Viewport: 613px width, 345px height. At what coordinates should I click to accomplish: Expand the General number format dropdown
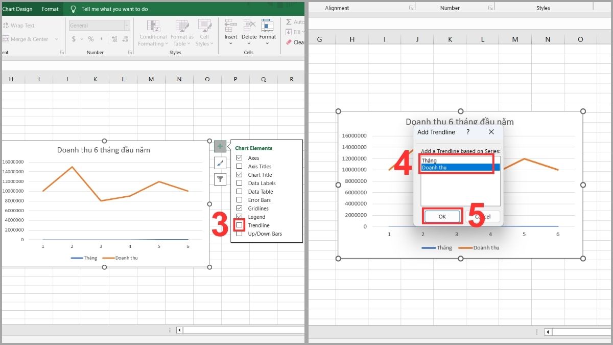click(127, 26)
